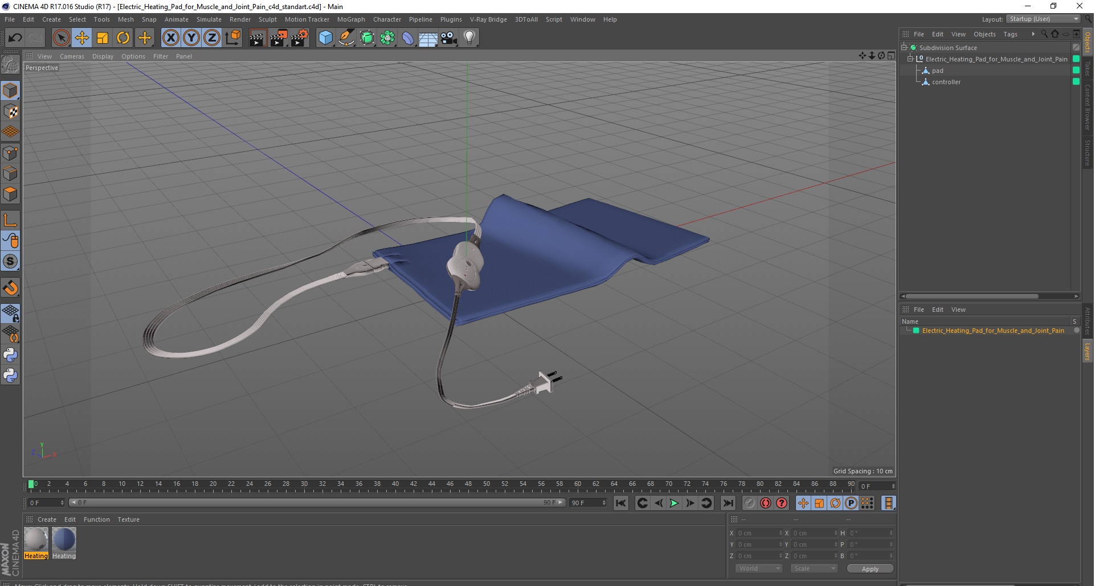Switch to Model mode

(10, 91)
